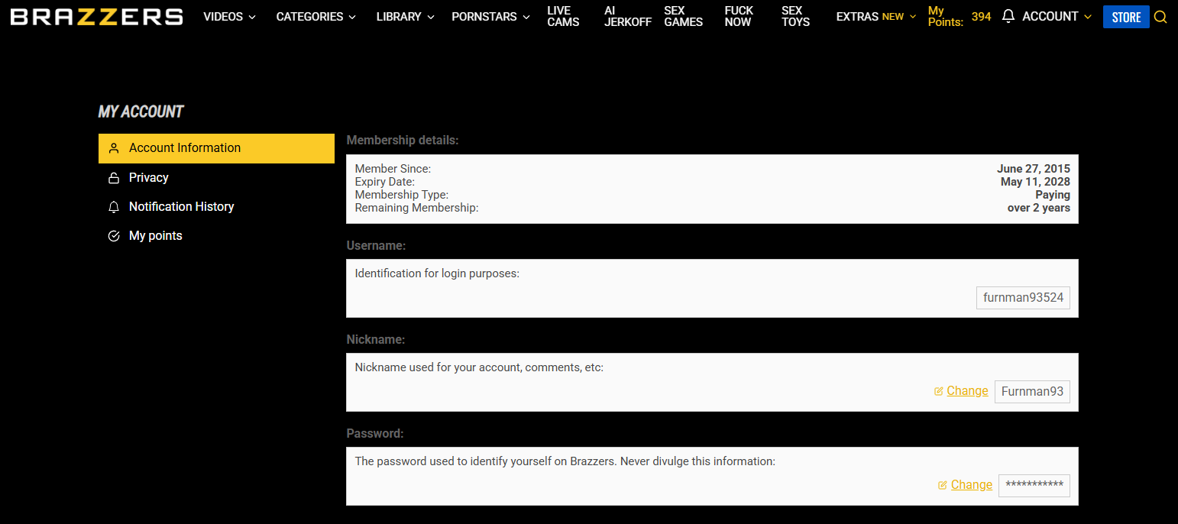This screenshot has height=524, width=1178.
Task: Click My Points 394 in header
Action: pos(960,16)
